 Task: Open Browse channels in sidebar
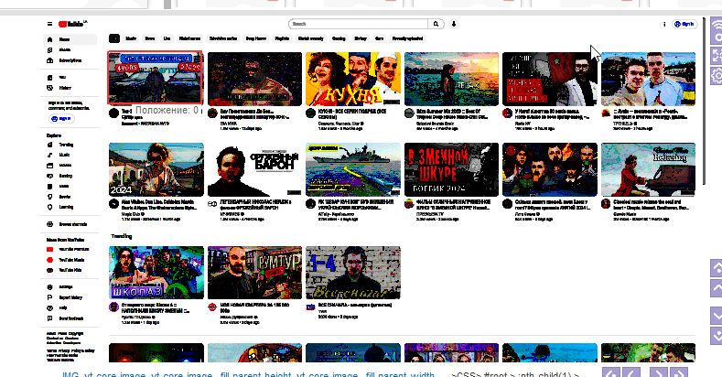click(72, 223)
